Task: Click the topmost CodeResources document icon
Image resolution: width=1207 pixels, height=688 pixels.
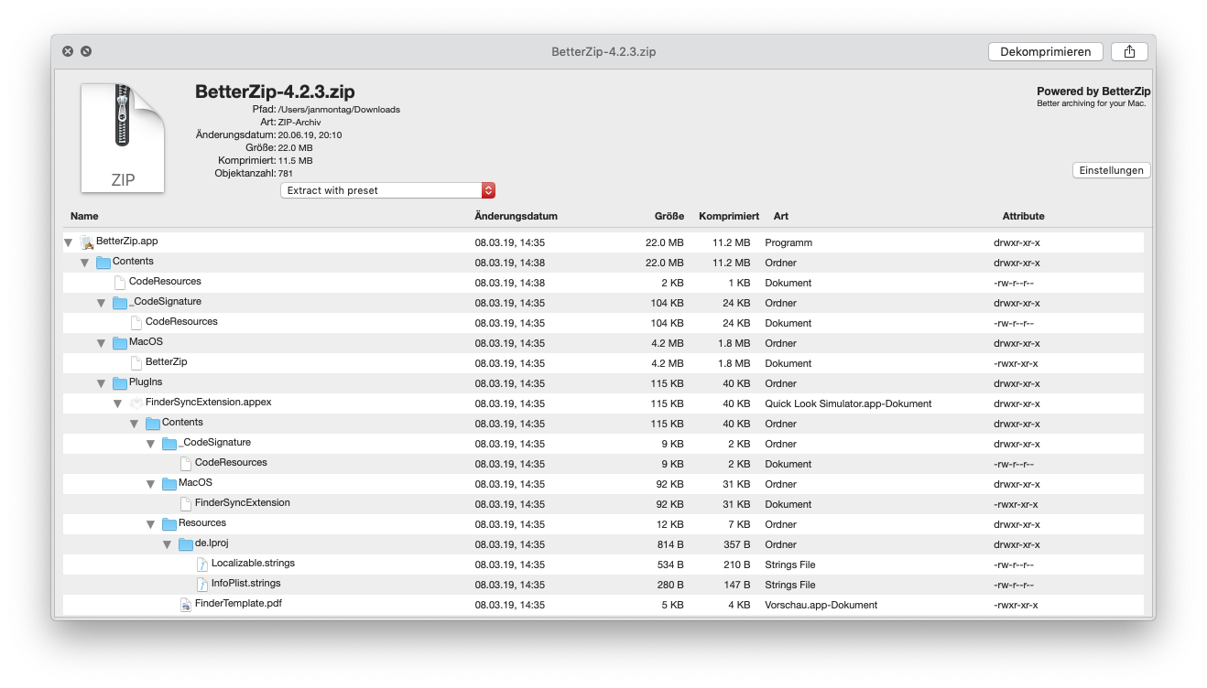Action: 119,282
